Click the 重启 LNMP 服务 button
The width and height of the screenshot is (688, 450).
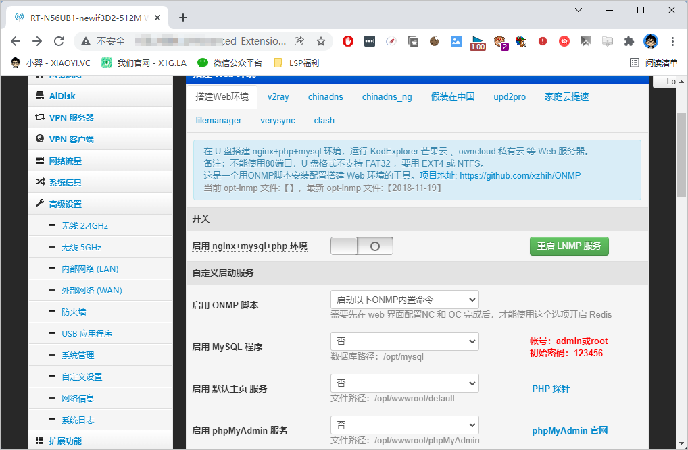[x=569, y=246]
